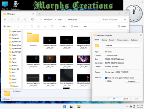Open the Advanced attributes button
Image resolution: width=144 pixels, height=109 pixels.
point(132,81)
